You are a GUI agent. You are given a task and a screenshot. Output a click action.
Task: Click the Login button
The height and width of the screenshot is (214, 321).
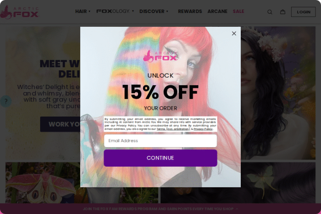coord(303,12)
